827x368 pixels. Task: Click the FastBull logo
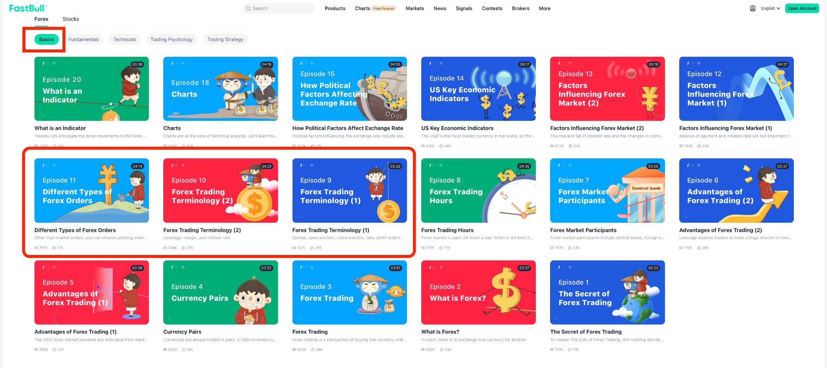tap(28, 8)
